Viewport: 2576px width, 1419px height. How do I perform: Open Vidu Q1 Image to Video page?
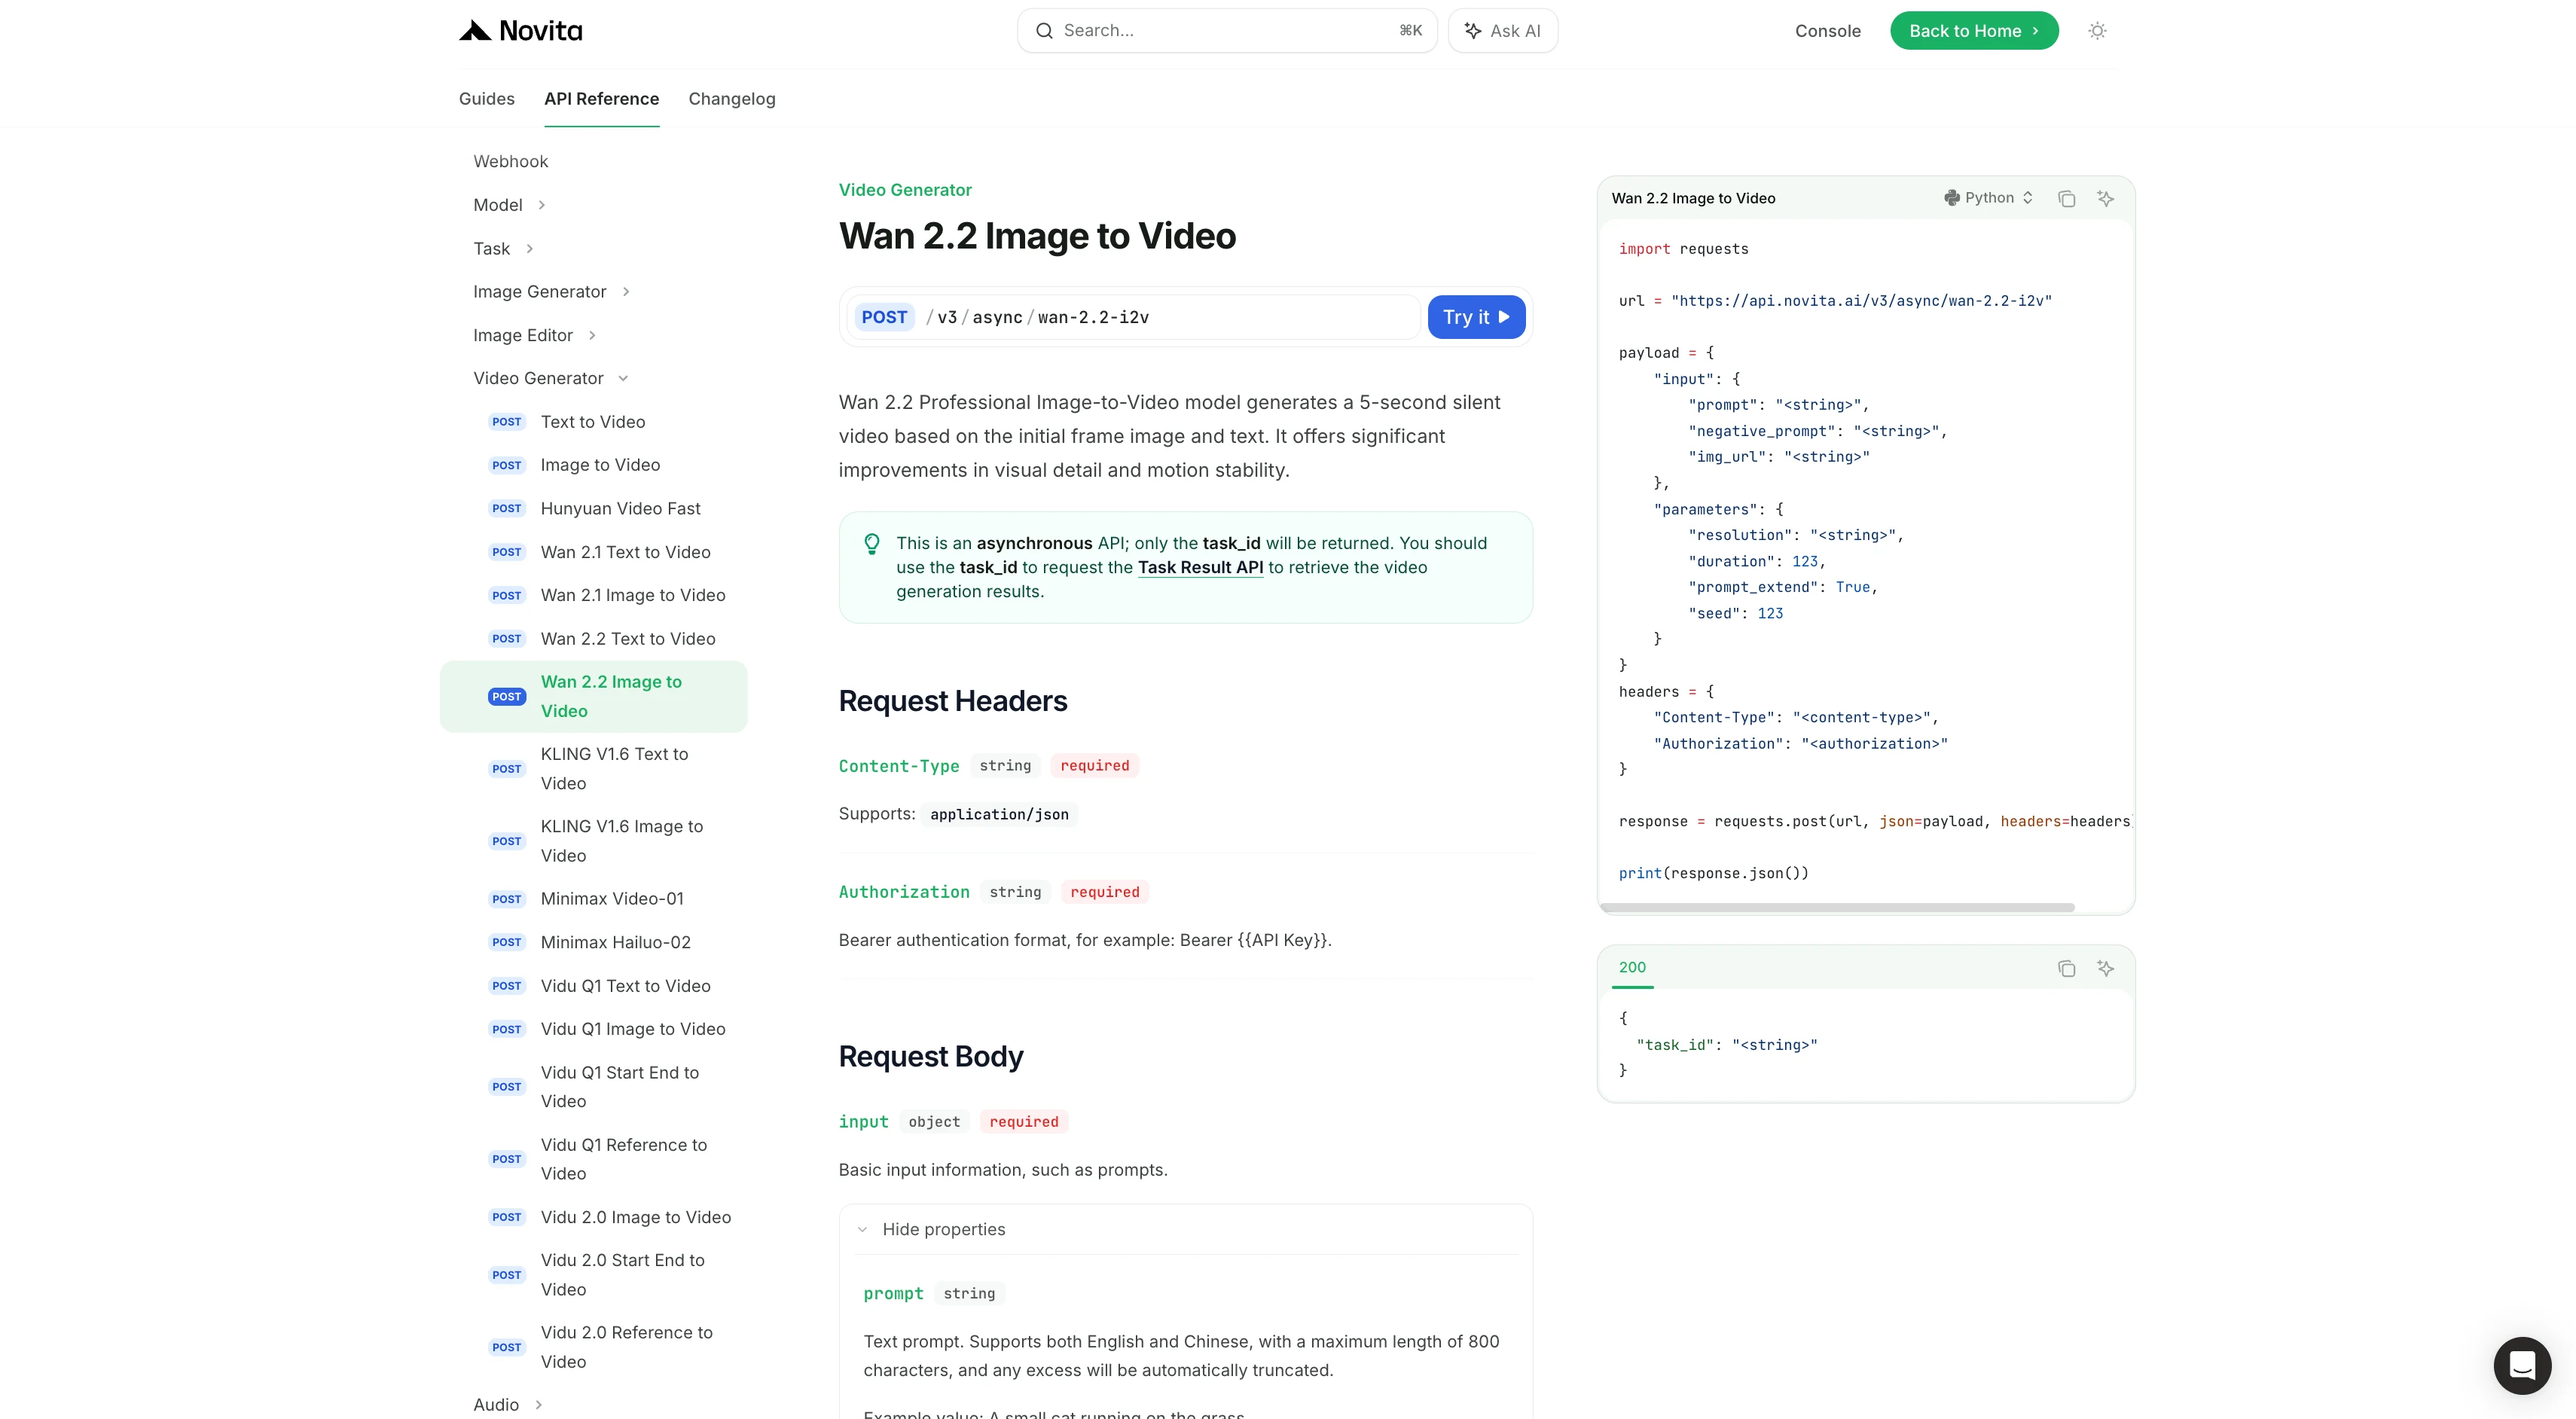633,1029
